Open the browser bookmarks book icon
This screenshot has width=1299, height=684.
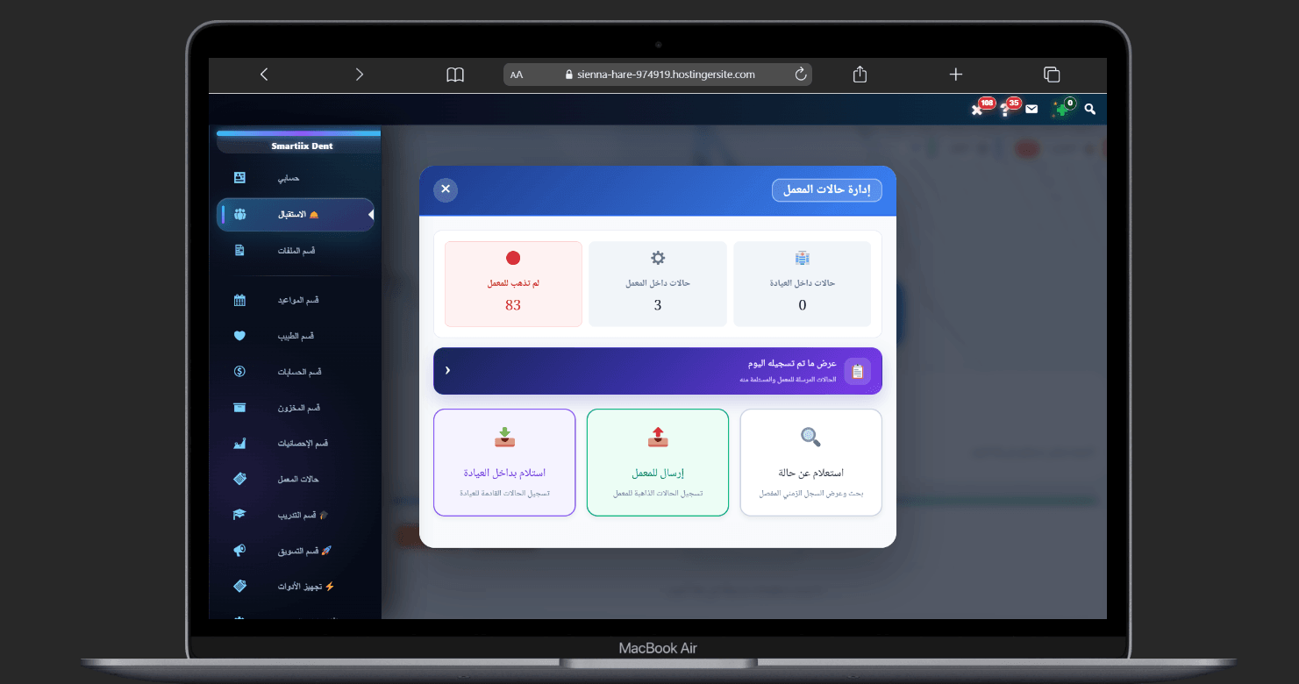click(455, 75)
